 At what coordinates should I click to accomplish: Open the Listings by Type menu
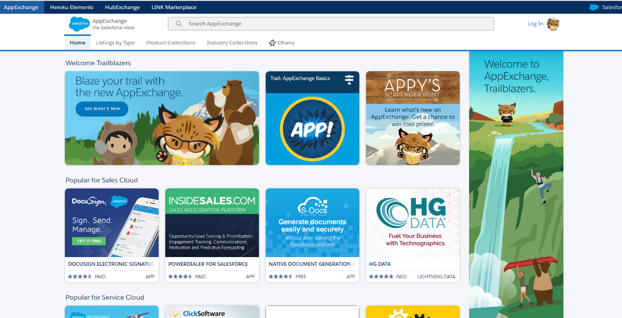(115, 43)
